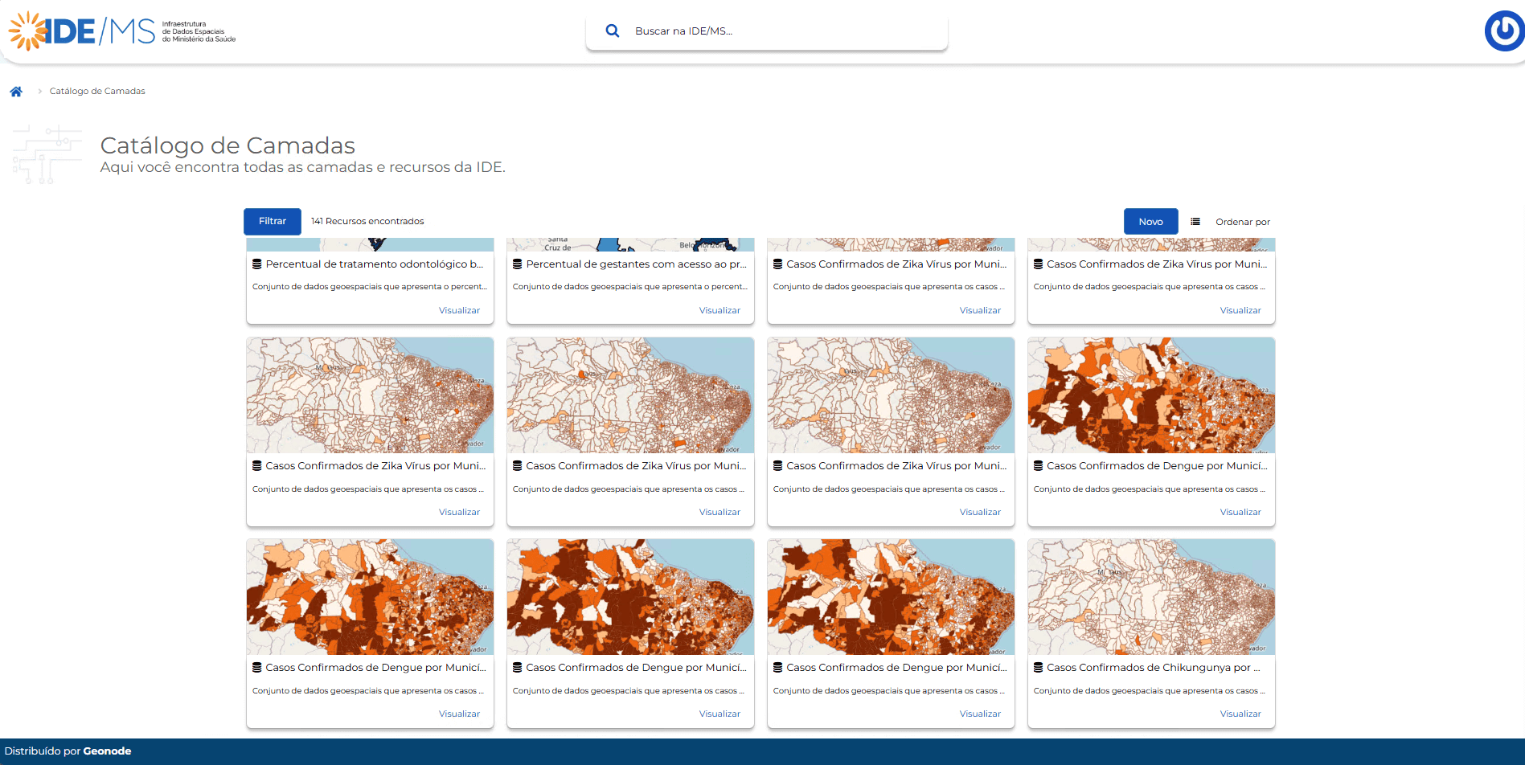
Task: Click the list icon beside Ordenar por
Action: coord(1195,221)
